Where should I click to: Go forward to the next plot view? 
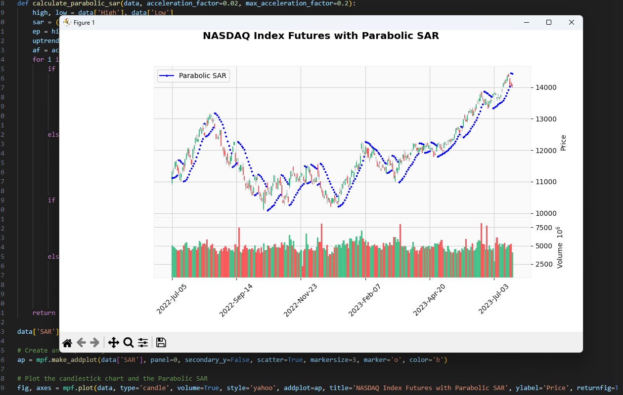pyautogui.click(x=94, y=343)
